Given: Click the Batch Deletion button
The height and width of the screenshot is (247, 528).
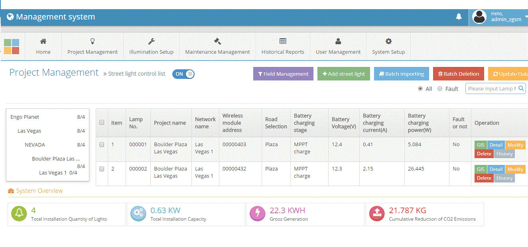Looking at the screenshot, I should coord(459,74).
